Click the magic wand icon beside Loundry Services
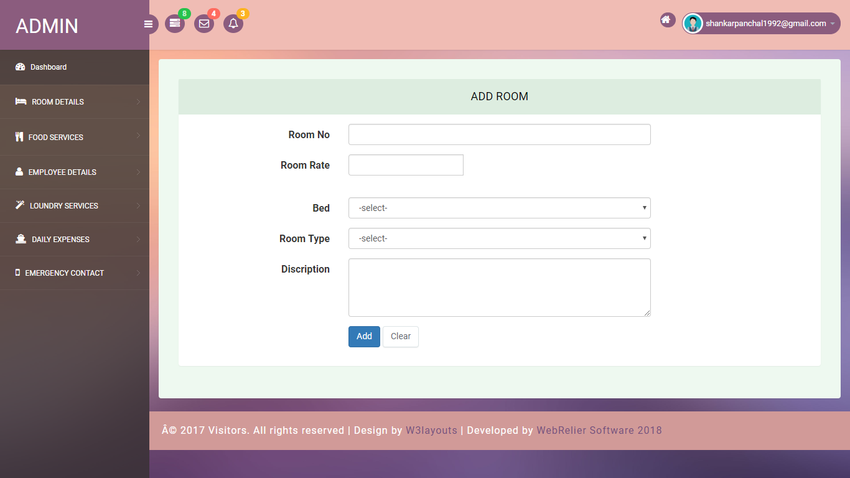This screenshot has height=478, width=850. 19,205
